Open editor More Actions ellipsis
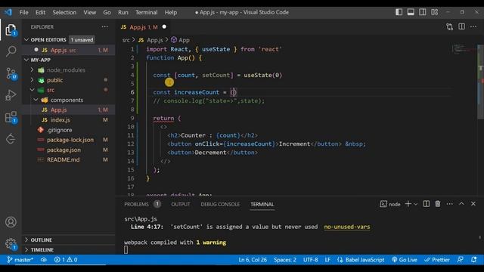Screen dimensions: 484x272 click(x=473, y=27)
